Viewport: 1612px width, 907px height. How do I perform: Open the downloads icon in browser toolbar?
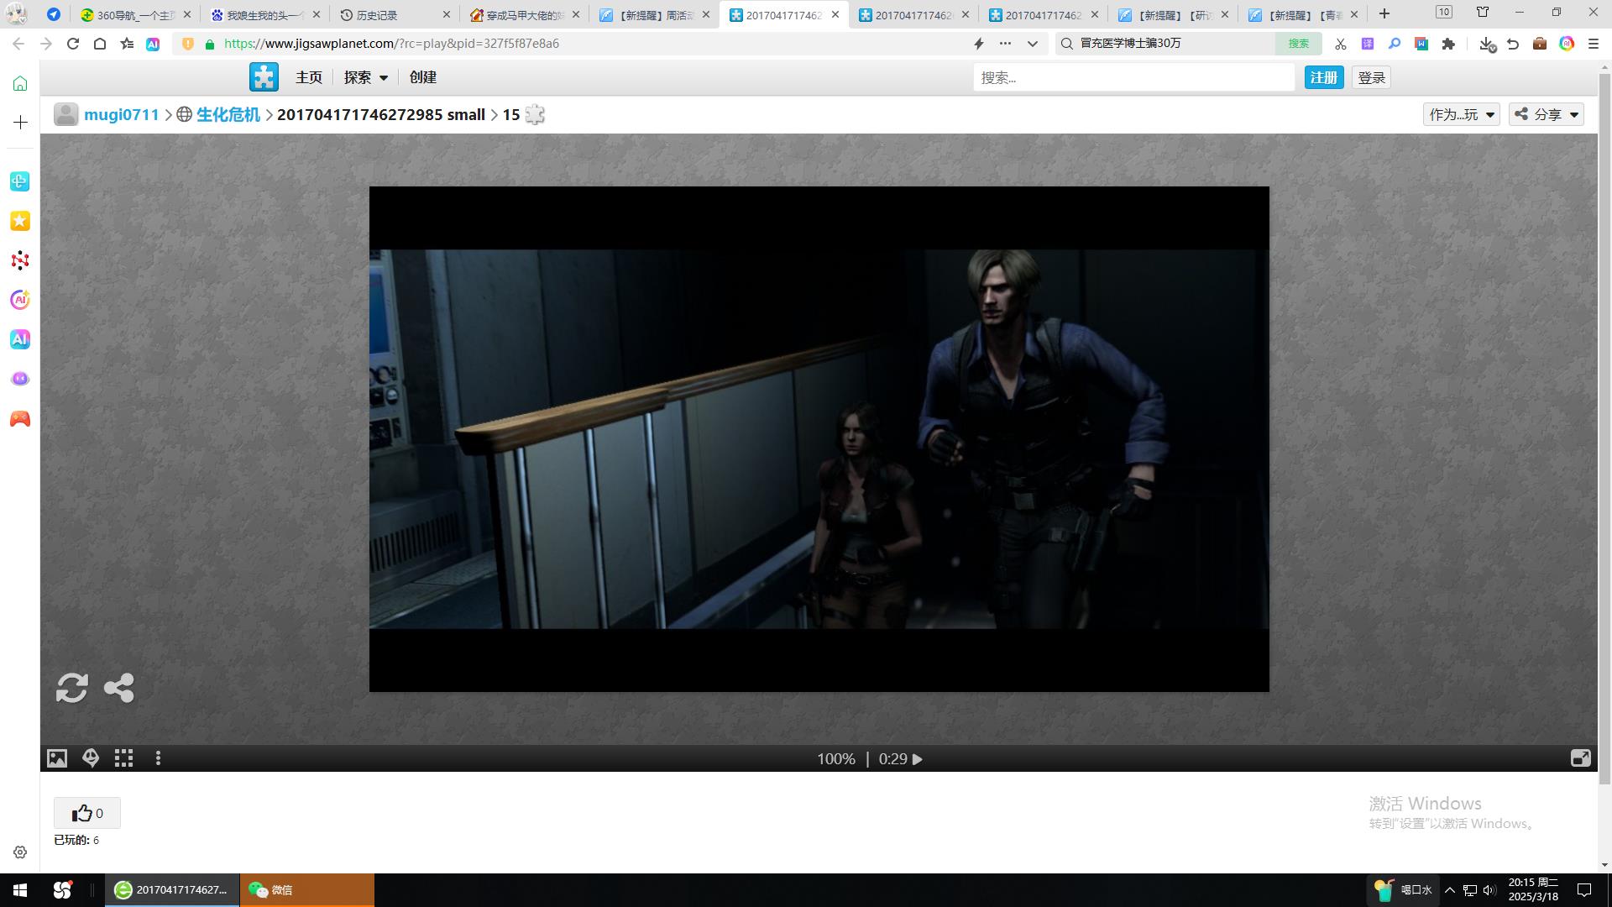[x=1487, y=44]
